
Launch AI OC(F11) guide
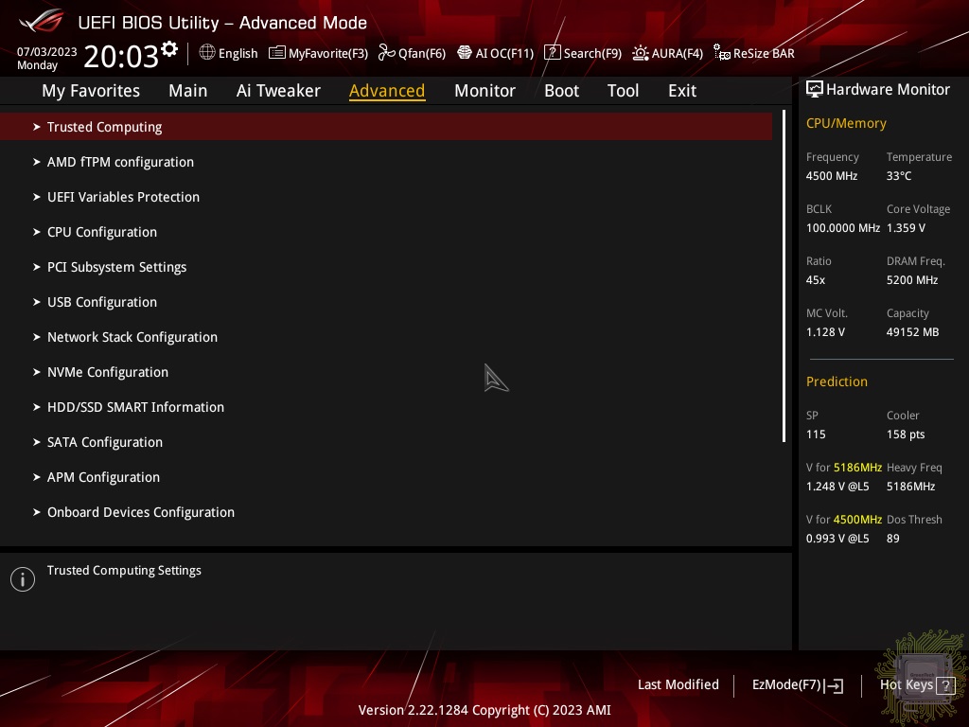click(x=495, y=53)
